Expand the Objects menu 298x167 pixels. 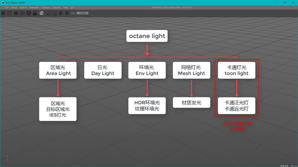coord(23,7)
